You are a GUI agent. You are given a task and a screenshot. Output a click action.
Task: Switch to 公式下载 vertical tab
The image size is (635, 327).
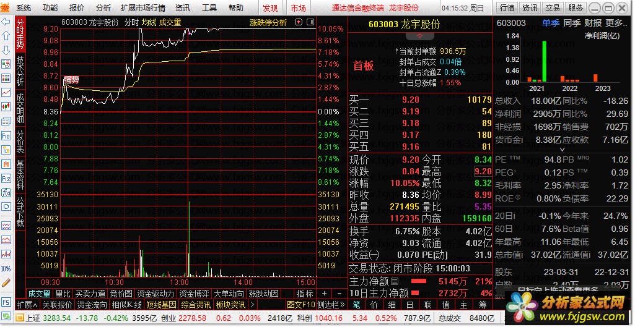click(20, 212)
